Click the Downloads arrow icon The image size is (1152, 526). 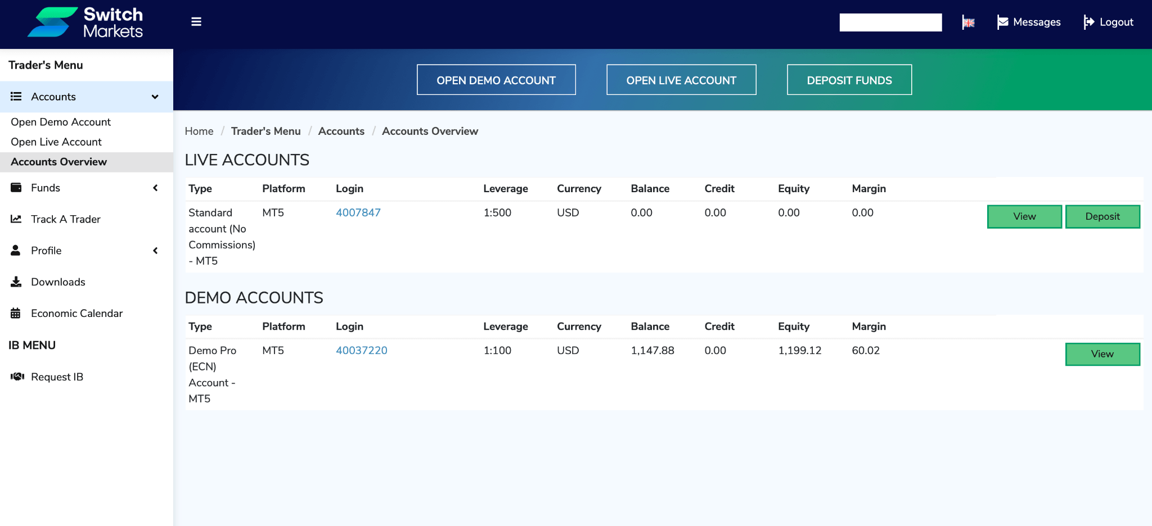(x=16, y=282)
